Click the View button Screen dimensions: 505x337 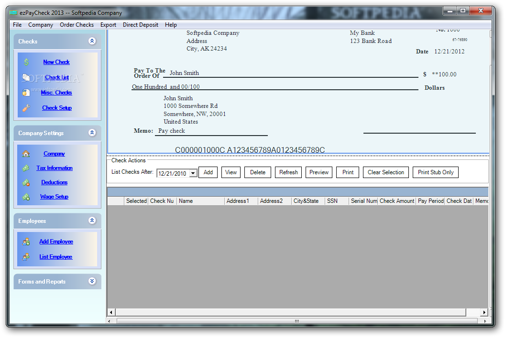(x=231, y=172)
